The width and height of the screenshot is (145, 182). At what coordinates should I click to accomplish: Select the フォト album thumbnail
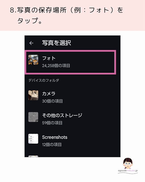[33, 60]
